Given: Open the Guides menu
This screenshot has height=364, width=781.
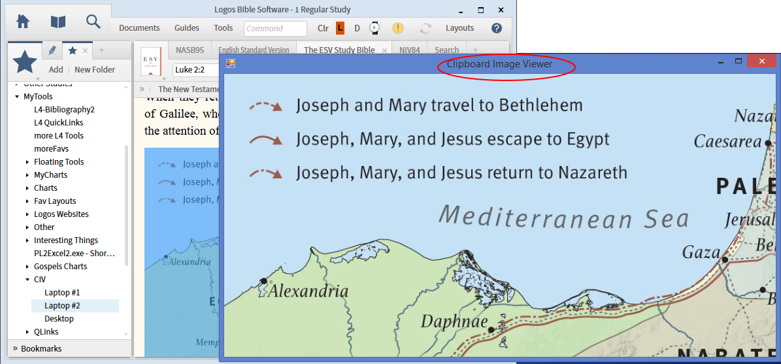Looking at the screenshot, I should (187, 28).
